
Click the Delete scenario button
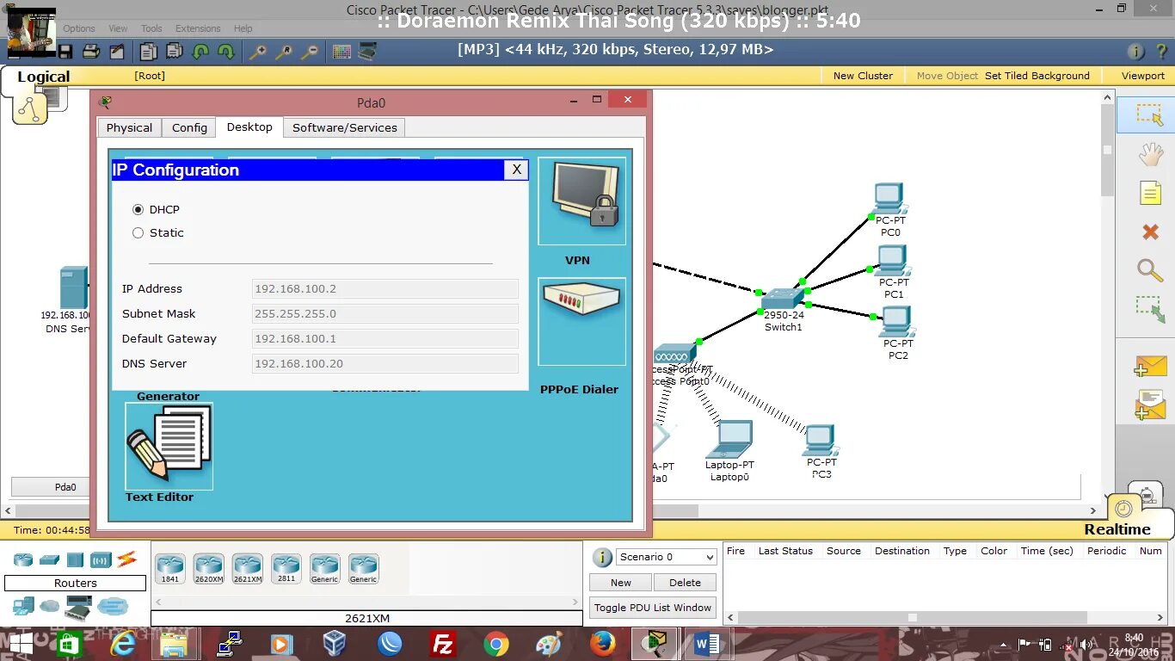click(x=685, y=583)
